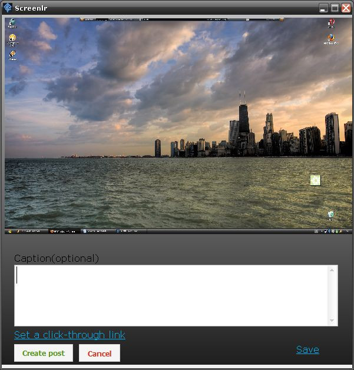
Task: Click the Create post button
Action: (44, 353)
